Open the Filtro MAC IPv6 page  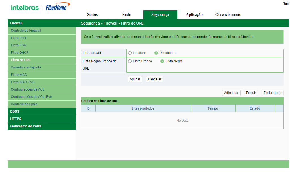(42, 82)
